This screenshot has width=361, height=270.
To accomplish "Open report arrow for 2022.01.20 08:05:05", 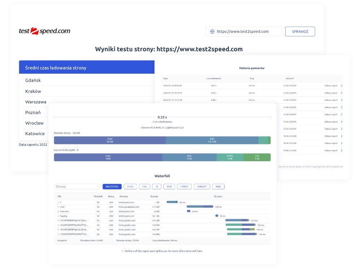I will pyautogui.click(x=342, y=86).
